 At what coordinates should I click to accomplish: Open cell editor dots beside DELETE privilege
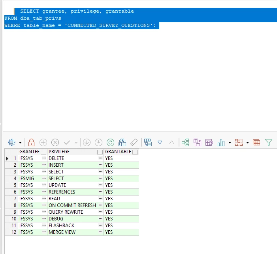[100, 158]
